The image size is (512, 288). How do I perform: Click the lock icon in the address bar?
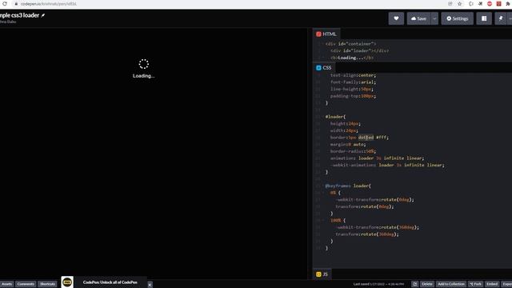click(16, 4)
